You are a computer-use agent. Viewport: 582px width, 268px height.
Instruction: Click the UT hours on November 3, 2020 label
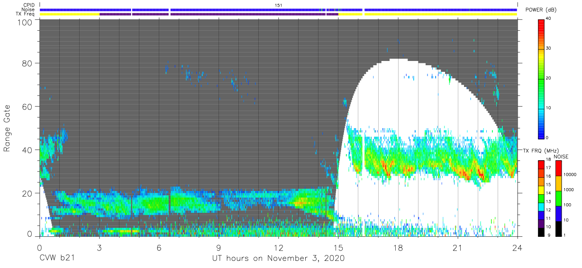pyautogui.click(x=278, y=259)
